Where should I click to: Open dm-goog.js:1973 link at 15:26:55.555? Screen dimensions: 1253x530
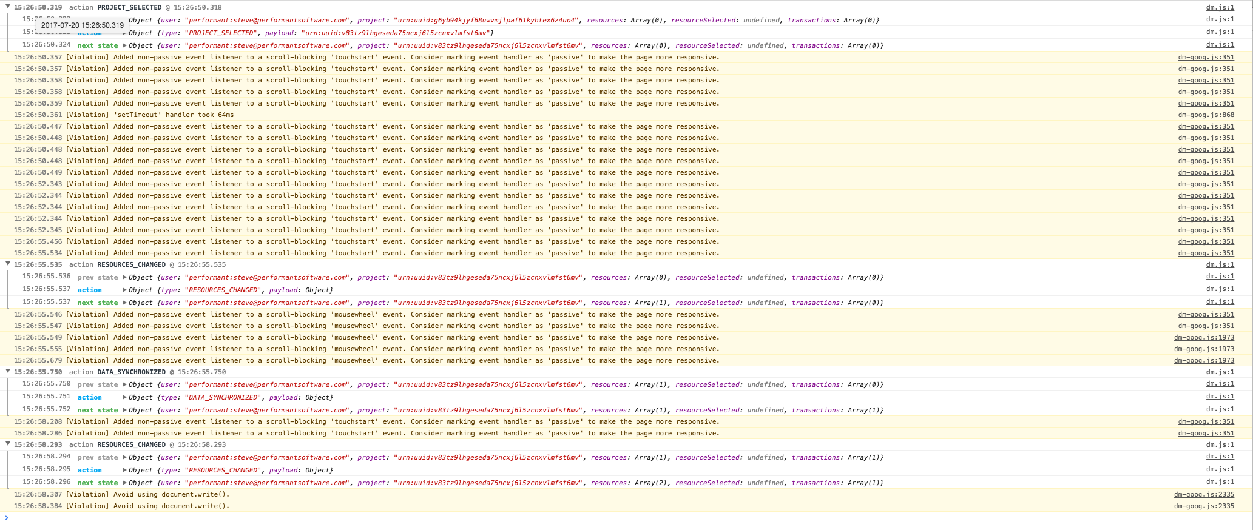point(1204,349)
